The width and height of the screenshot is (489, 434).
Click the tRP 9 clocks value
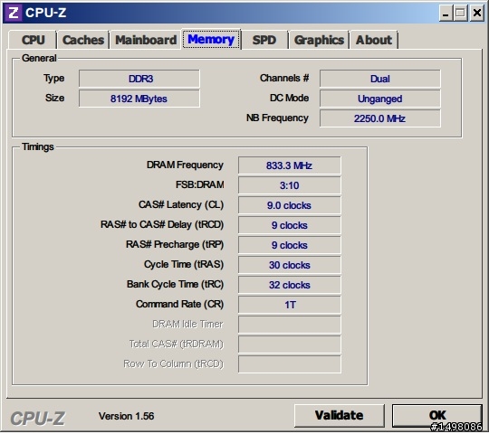(x=290, y=245)
